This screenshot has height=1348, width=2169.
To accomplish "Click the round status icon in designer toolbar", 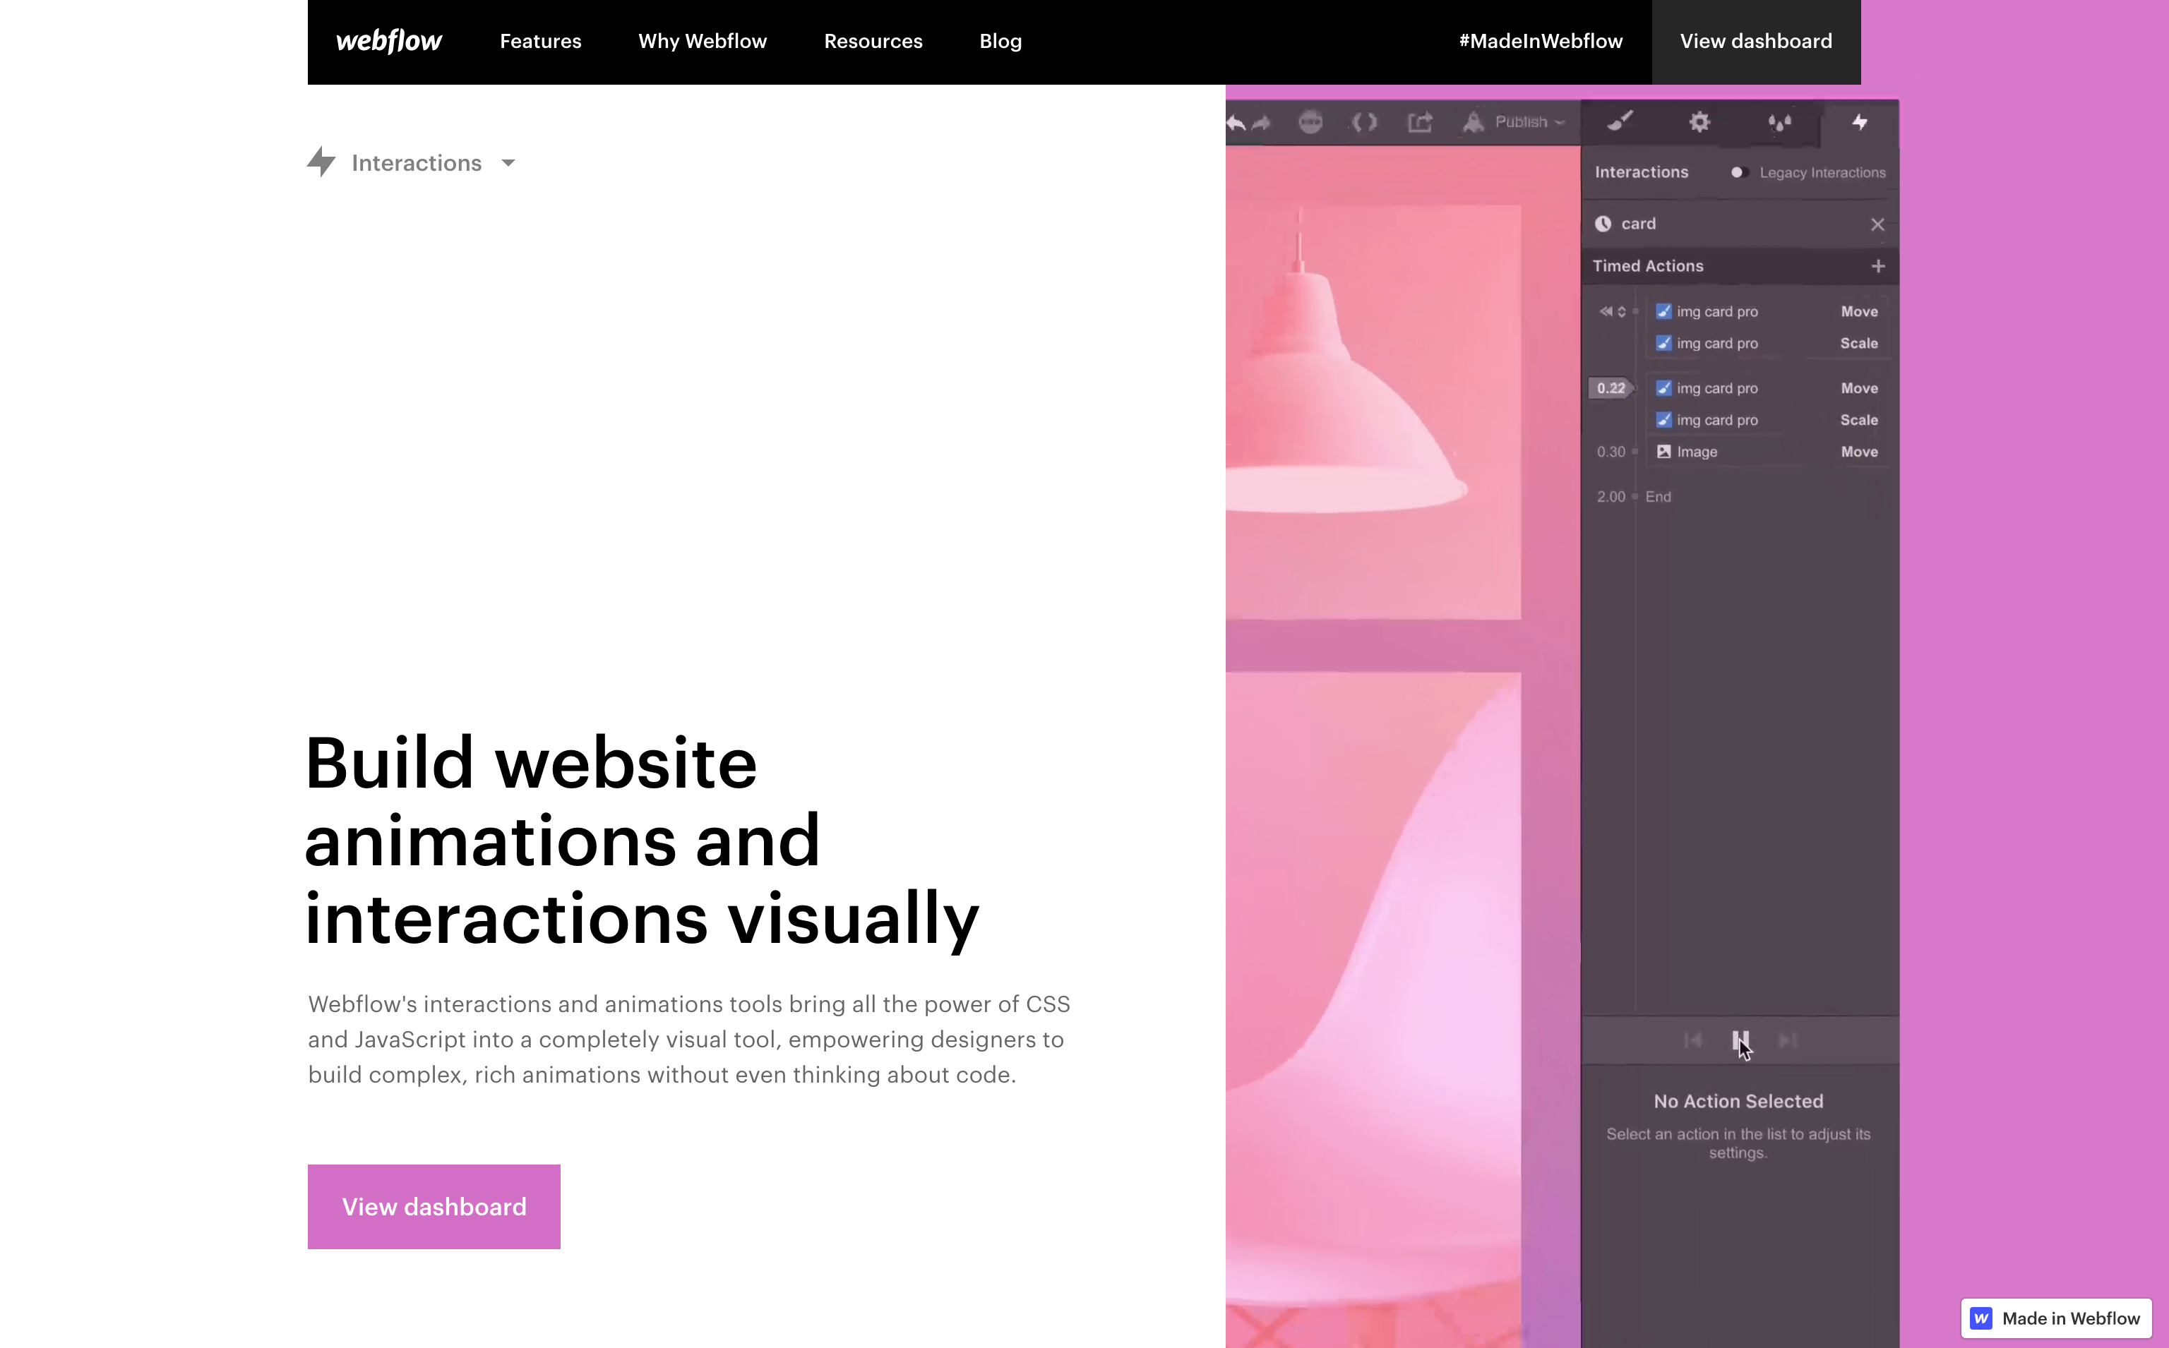I will click(1310, 122).
